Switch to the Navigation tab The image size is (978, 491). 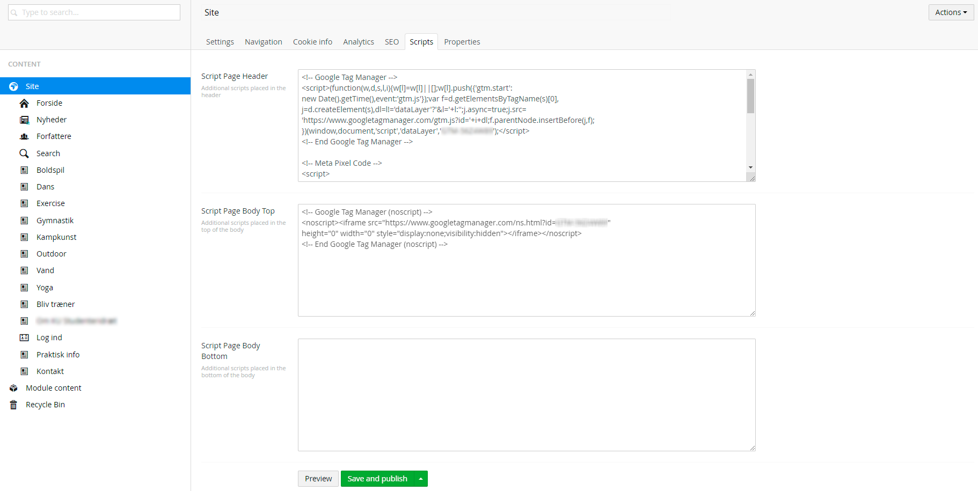264,42
